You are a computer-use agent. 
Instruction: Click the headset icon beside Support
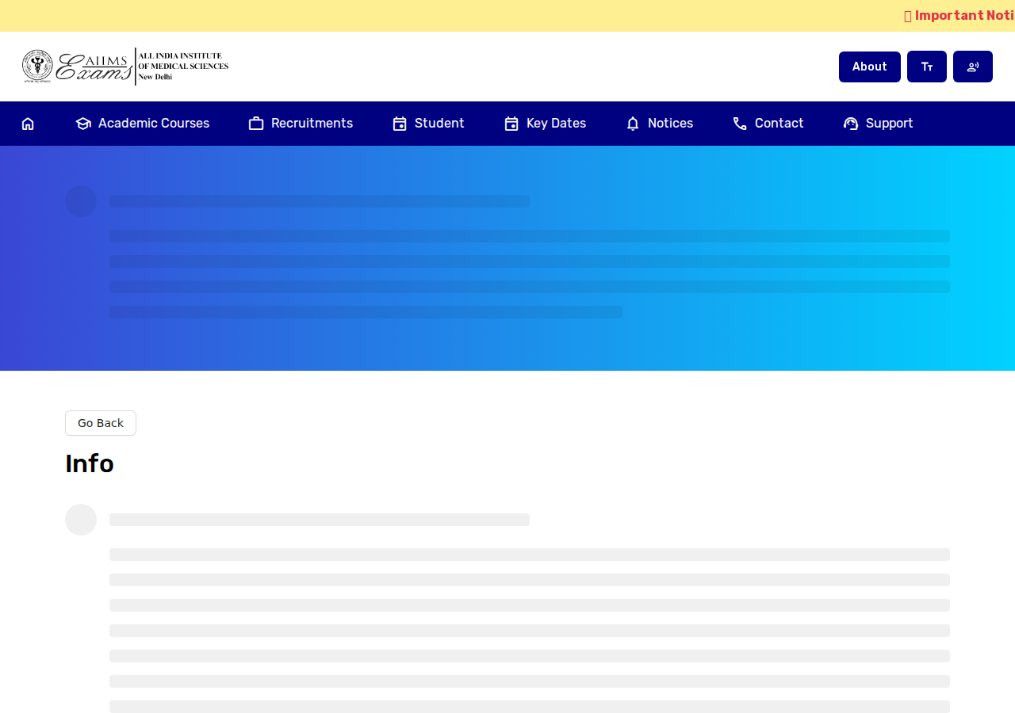click(x=851, y=124)
